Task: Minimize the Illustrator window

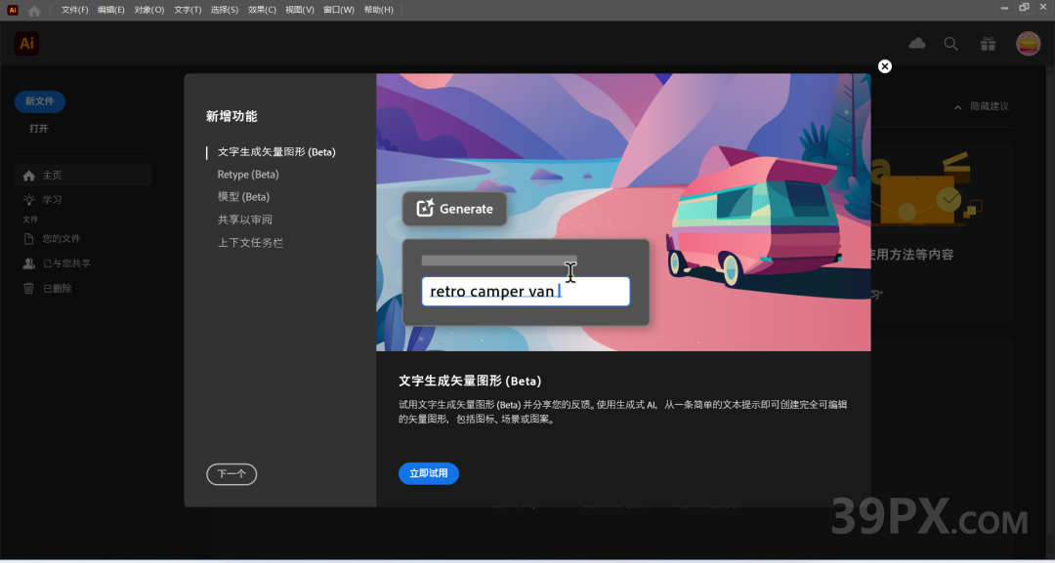Action: coord(1004,8)
